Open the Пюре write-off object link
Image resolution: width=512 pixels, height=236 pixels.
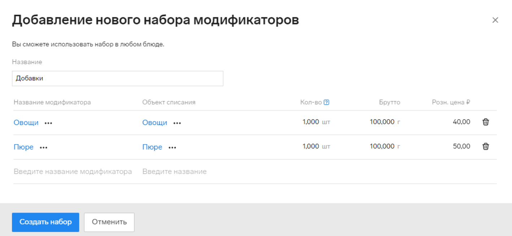[152, 147]
